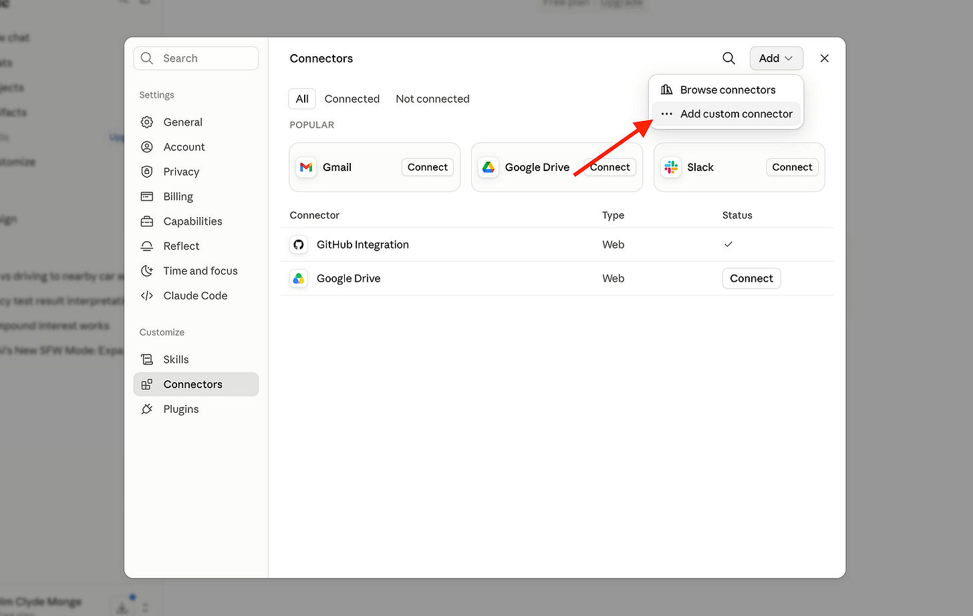Click the search magnifier icon in Connectors header
This screenshot has height=616, width=973.
tap(729, 58)
